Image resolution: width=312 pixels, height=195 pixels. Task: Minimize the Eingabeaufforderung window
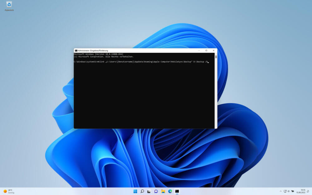point(199,51)
